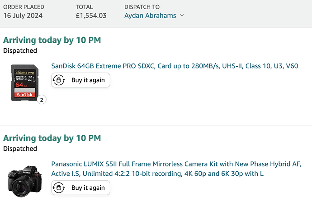Click the ORDER PLACED label
This screenshot has height=211, width=312.
pyautogui.click(x=24, y=7)
